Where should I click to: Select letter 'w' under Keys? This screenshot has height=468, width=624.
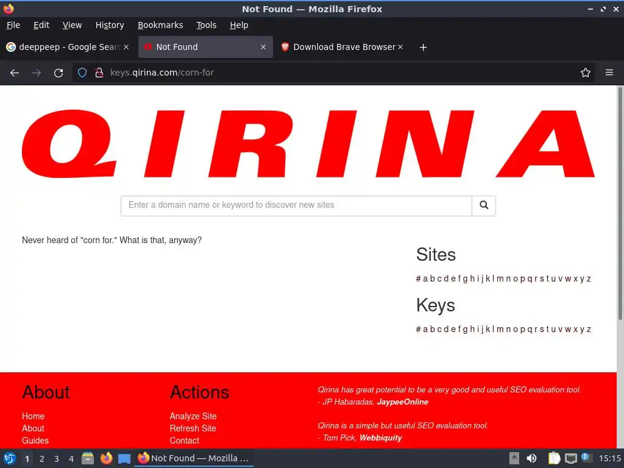tap(568, 330)
